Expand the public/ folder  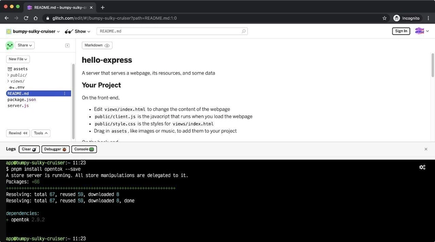coord(17,75)
